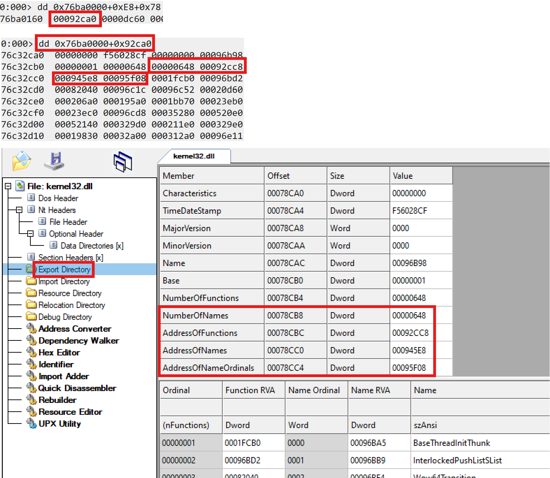Click the Resource Editor tool icon

[x=32, y=412]
